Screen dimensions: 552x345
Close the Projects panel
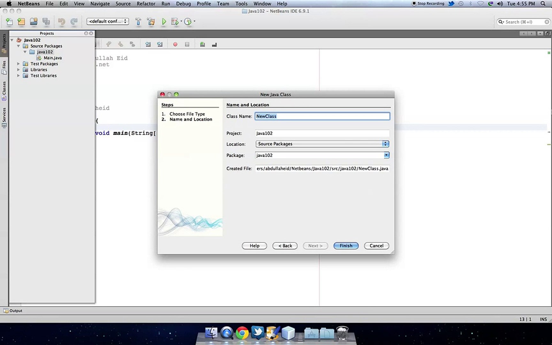click(x=91, y=33)
